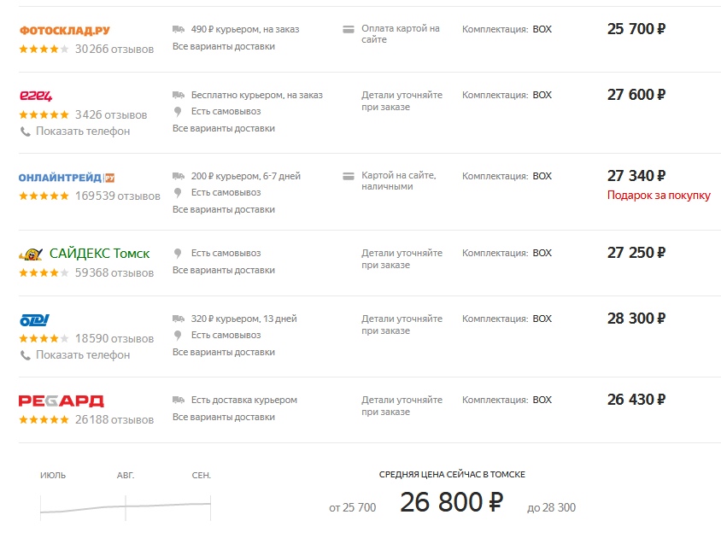The height and width of the screenshot is (544, 721).
Task: Show phone number for e2e4 shop
Action: [83, 132]
